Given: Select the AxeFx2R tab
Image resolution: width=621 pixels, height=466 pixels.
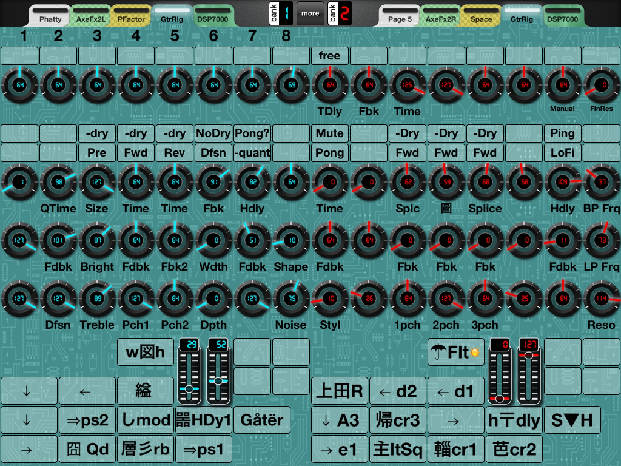Looking at the screenshot, I should click(441, 16).
